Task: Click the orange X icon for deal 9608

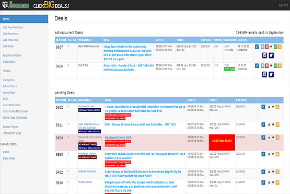Action: point(280,66)
